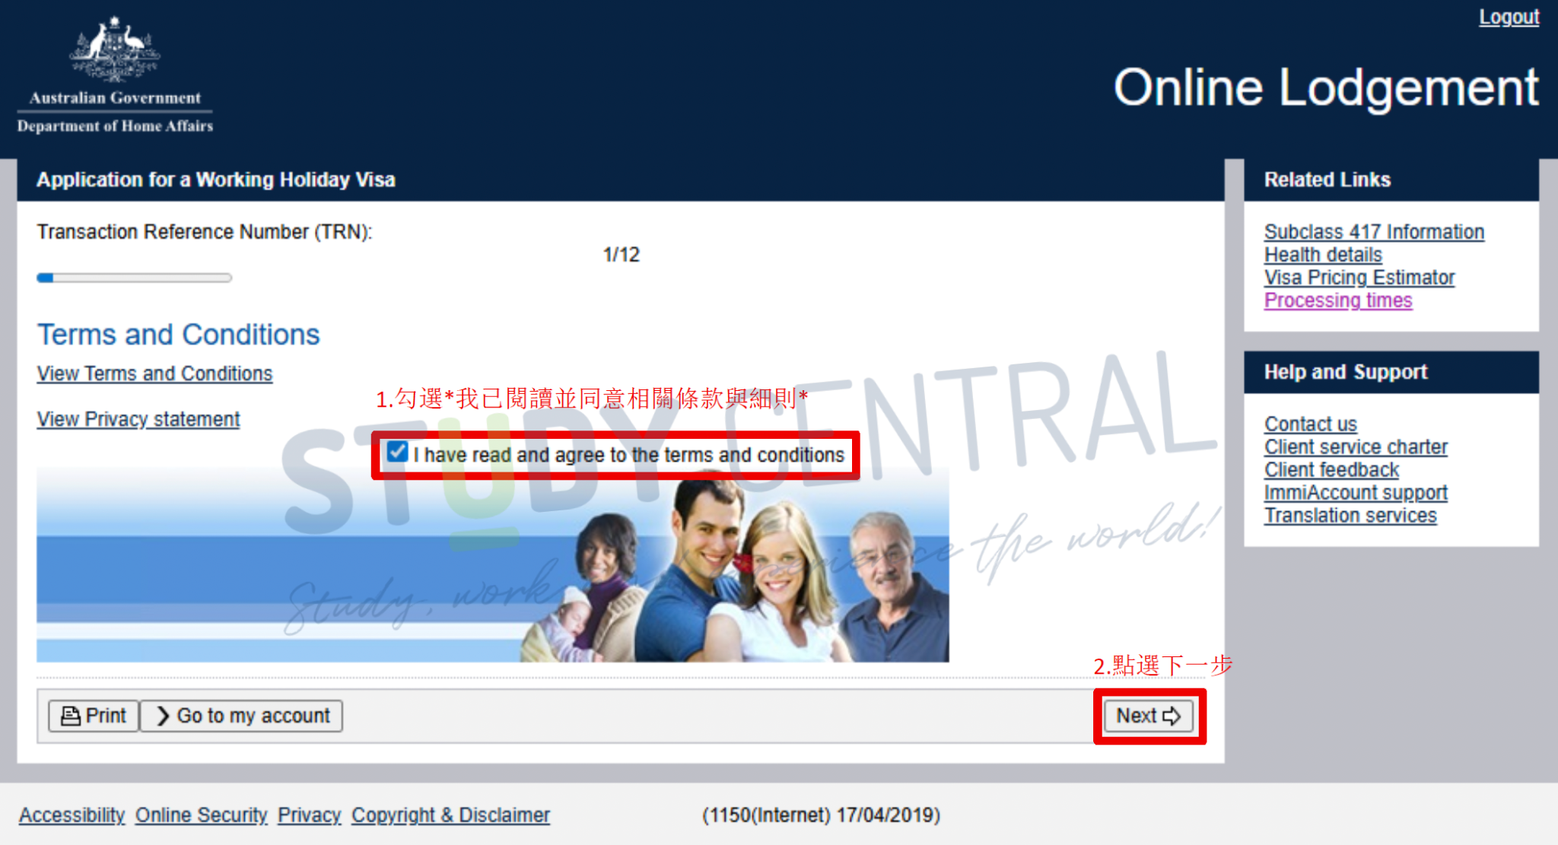Open View Terms and Conditions link

coord(154,373)
